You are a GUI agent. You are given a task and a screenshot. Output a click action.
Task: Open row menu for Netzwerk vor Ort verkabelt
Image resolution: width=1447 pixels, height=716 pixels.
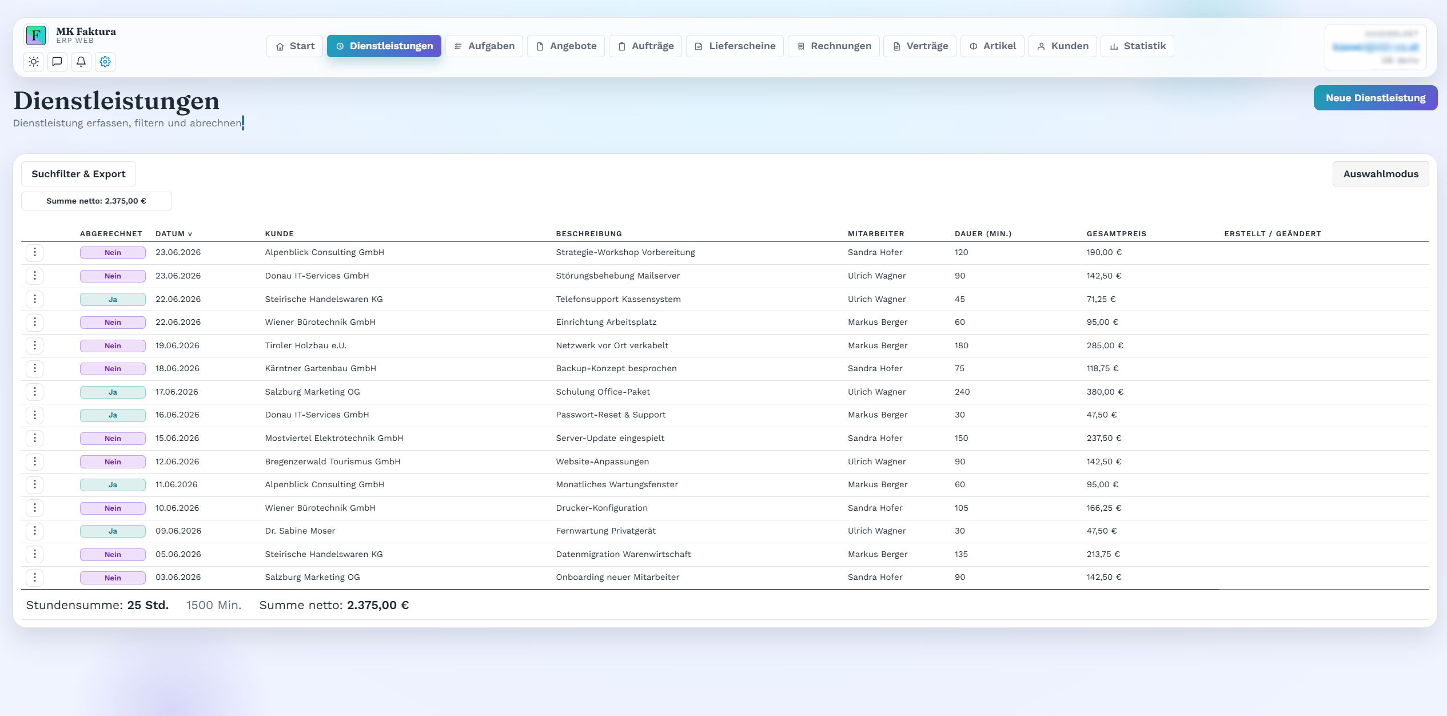click(35, 345)
